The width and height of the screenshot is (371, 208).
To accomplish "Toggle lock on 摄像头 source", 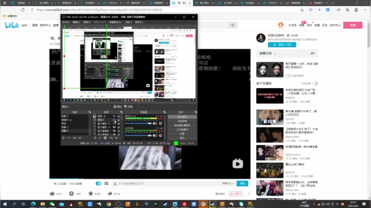I will click(119, 119).
